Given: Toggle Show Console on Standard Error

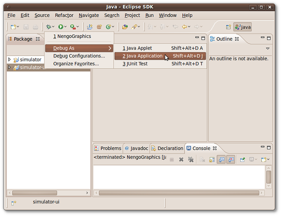Looking at the screenshot, I should (231, 159).
